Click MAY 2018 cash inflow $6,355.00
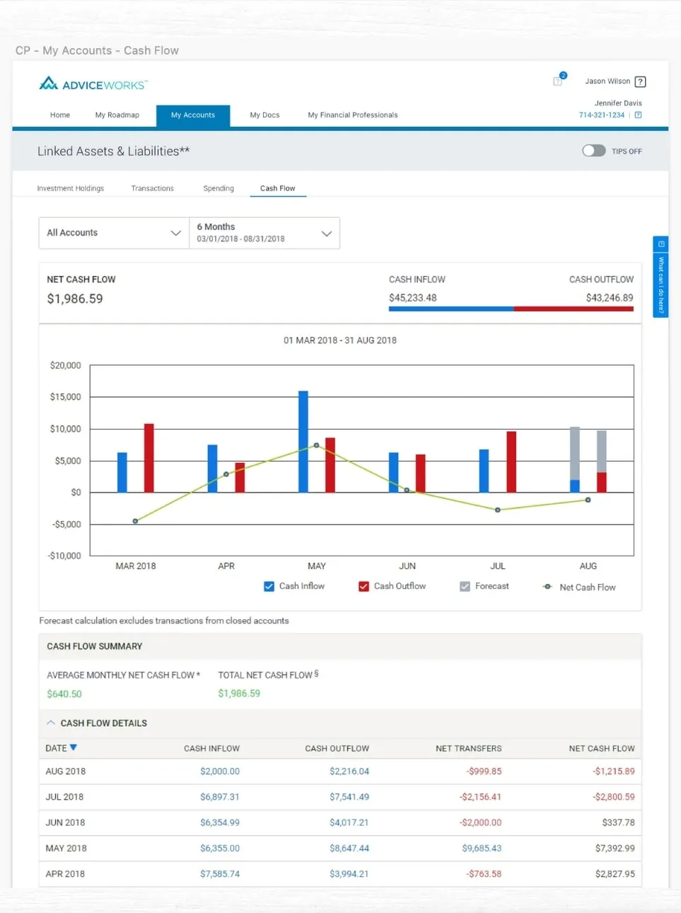Screen dimensions: 681x913 tap(220, 848)
